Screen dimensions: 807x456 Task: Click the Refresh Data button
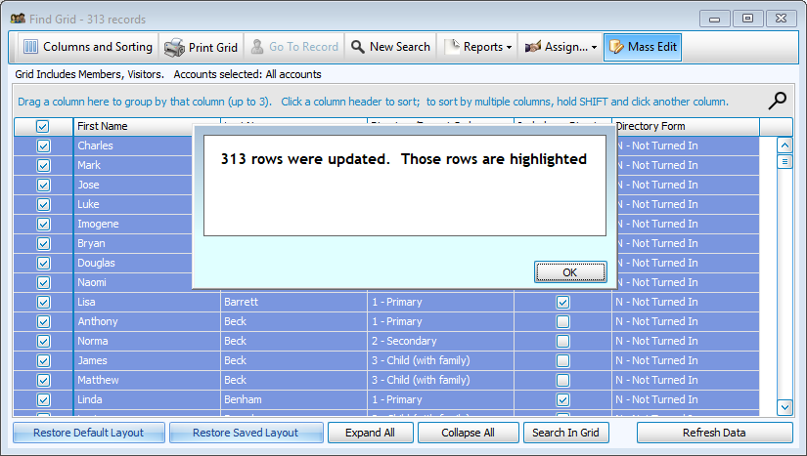(714, 433)
